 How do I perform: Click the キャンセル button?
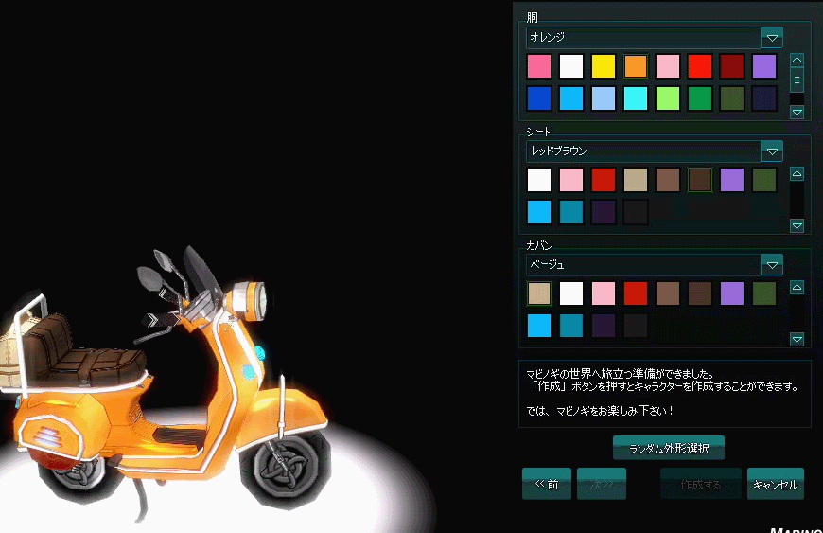coord(776,484)
